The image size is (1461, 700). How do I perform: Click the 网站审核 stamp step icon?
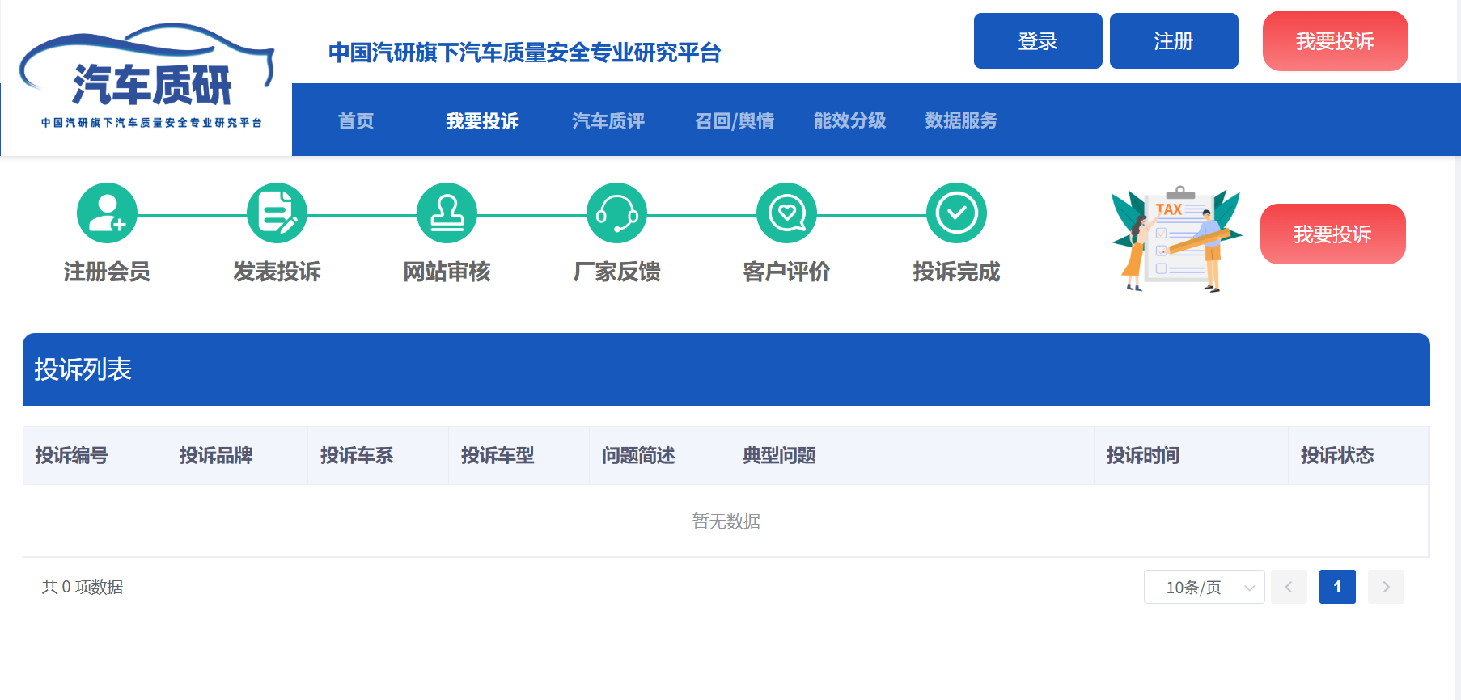[447, 213]
